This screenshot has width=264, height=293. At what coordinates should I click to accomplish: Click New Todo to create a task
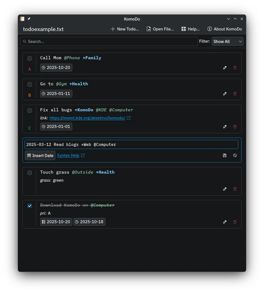pyautogui.click(x=125, y=29)
